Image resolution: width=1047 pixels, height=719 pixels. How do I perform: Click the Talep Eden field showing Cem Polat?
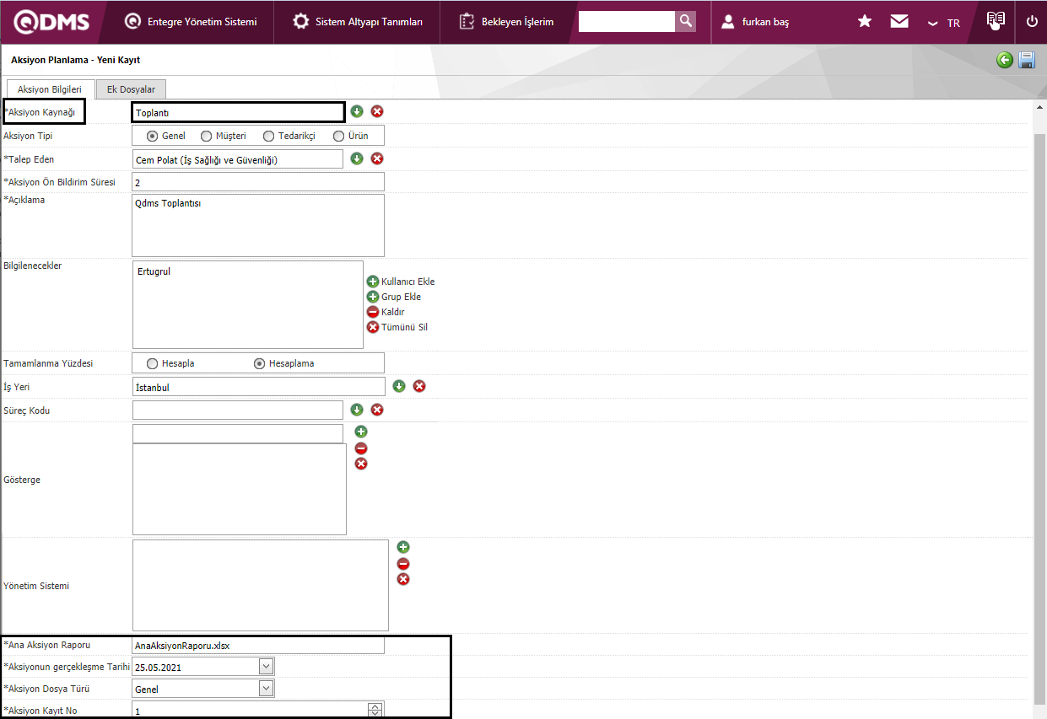238,159
